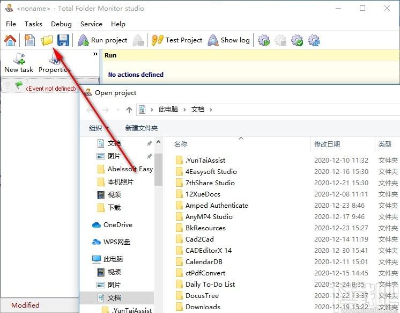Screen dimensions: 400x313
Task: Click the grayed stop project icon
Action: click(138, 40)
